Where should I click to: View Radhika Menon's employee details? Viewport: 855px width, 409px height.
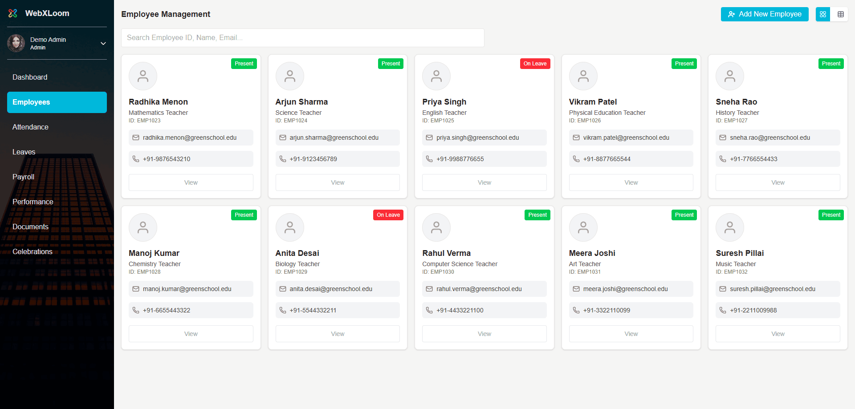click(x=191, y=182)
